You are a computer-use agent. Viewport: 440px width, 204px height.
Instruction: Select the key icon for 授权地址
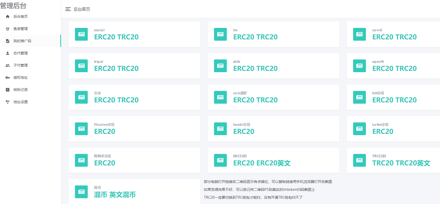(x=7, y=77)
